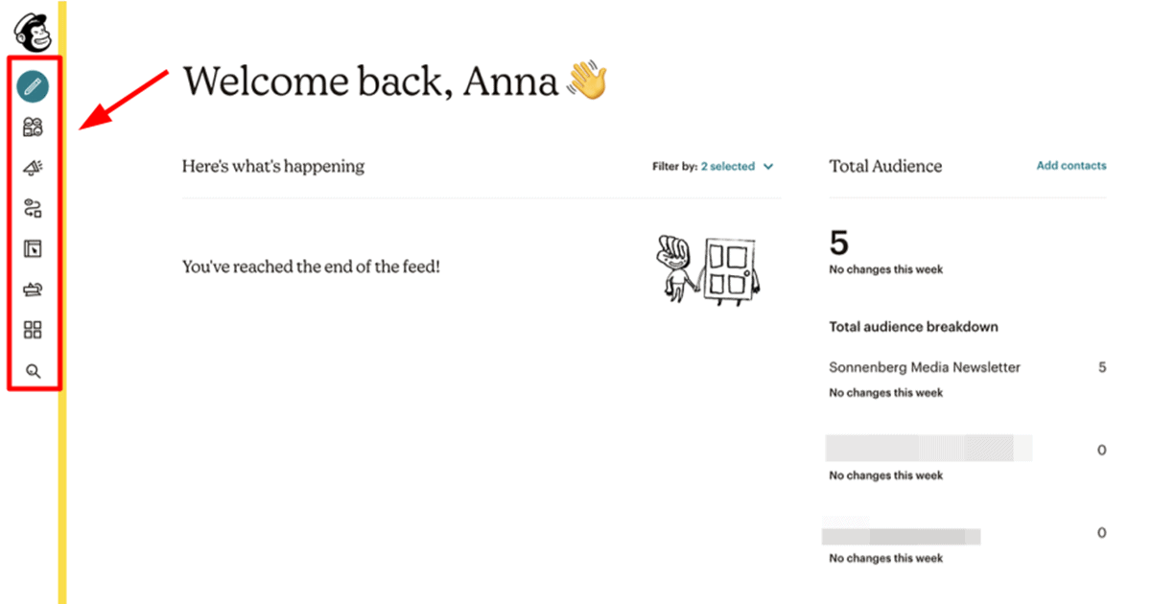Select Sonnenberg Media Newsletter audience
The image size is (1151, 604).
coord(925,367)
